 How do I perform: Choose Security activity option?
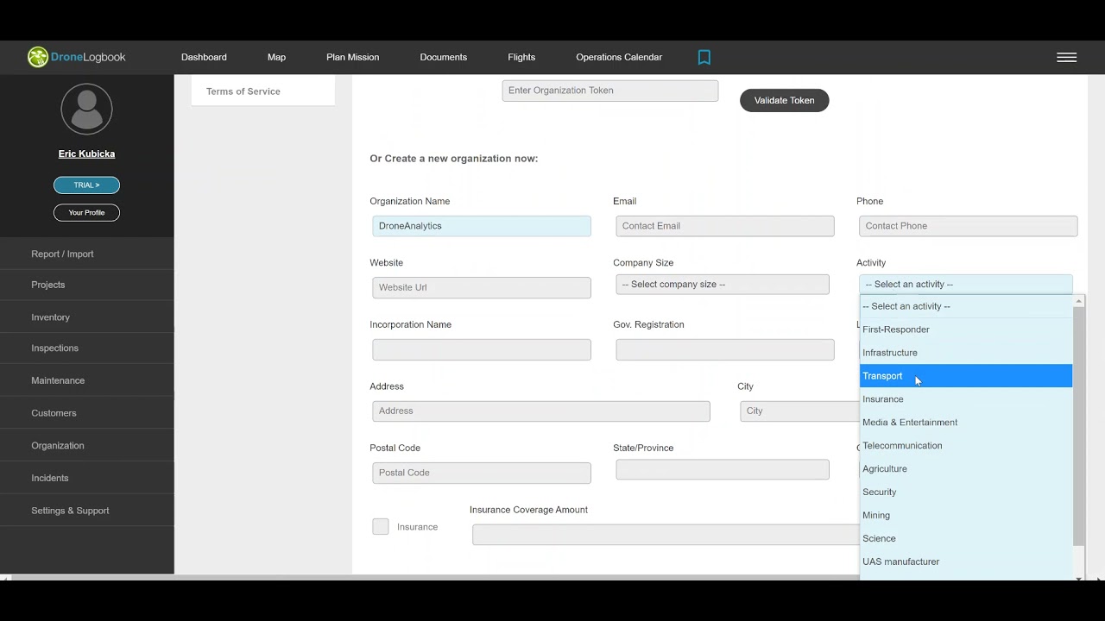coord(966,492)
